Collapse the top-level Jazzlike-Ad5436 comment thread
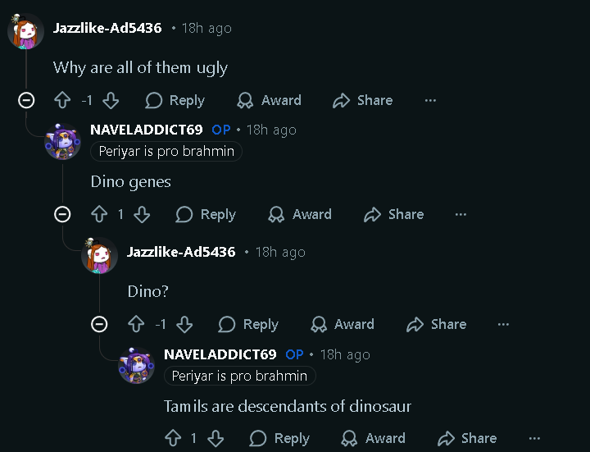 pyautogui.click(x=26, y=100)
